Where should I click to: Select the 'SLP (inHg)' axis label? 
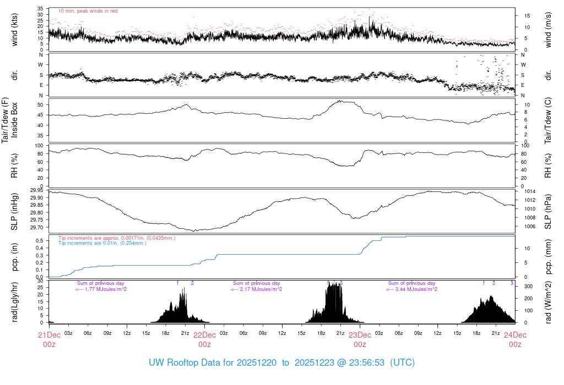(14, 212)
